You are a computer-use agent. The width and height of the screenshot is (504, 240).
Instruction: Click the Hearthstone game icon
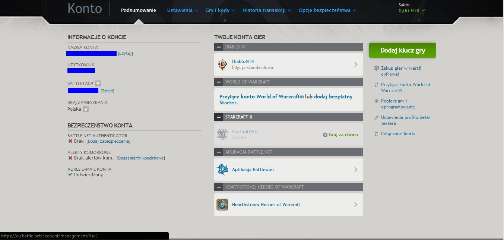click(222, 205)
